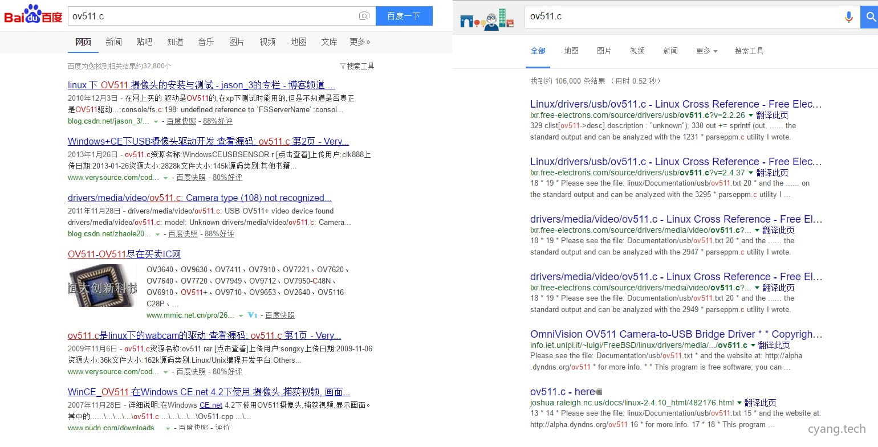Switch to Google's 视频 tab
Viewport: 878px width, 447px height.
(x=637, y=51)
